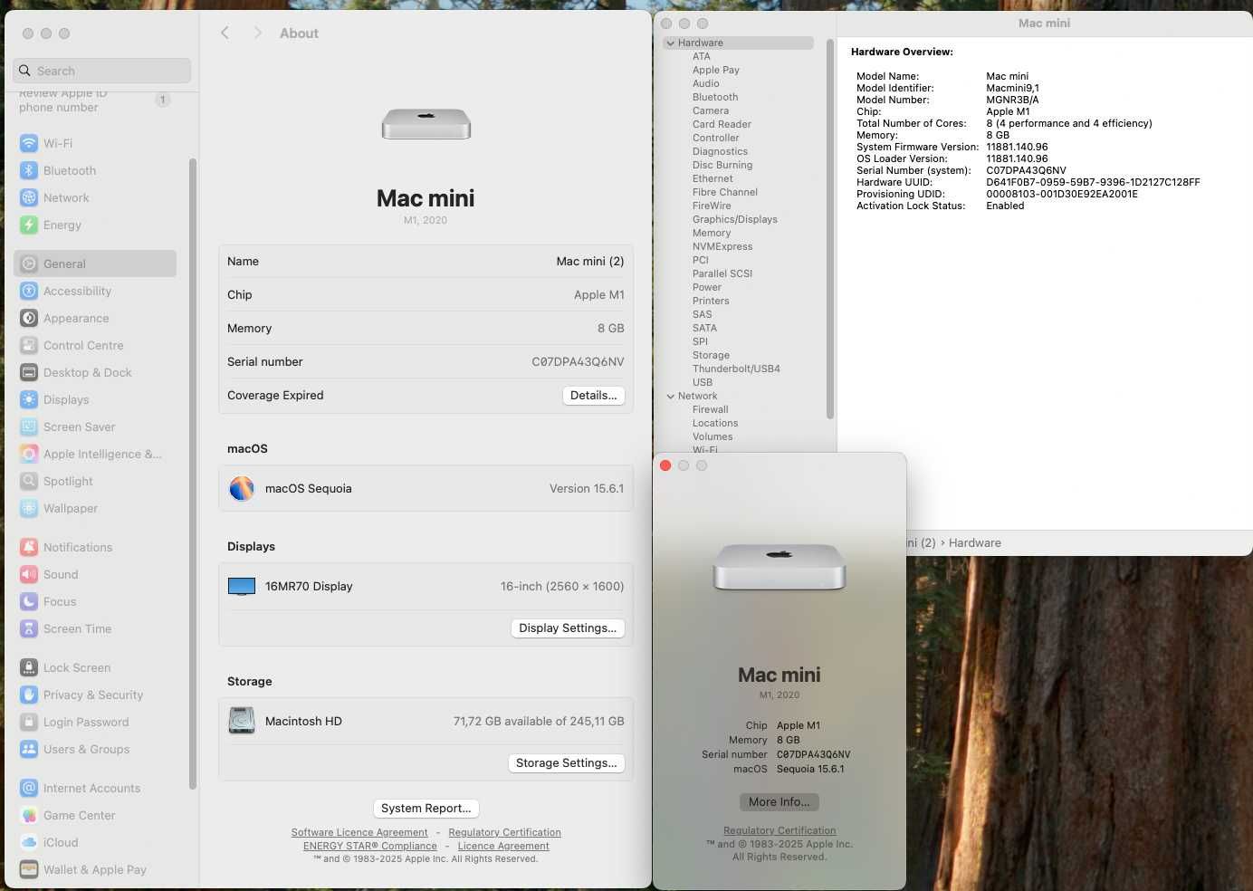Screen dimensions: 1253x891
Task: Open Appearance icon in sidebar
Action: pos(29,318)
